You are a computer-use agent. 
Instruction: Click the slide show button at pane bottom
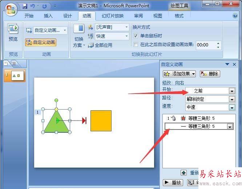[x=192, y=183]
